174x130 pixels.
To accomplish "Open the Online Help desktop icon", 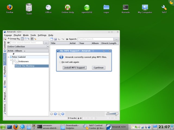I will point(68,9).
